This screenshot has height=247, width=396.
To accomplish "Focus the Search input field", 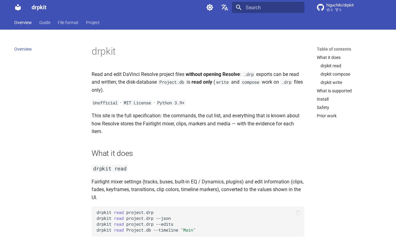I will pos(268,7).
